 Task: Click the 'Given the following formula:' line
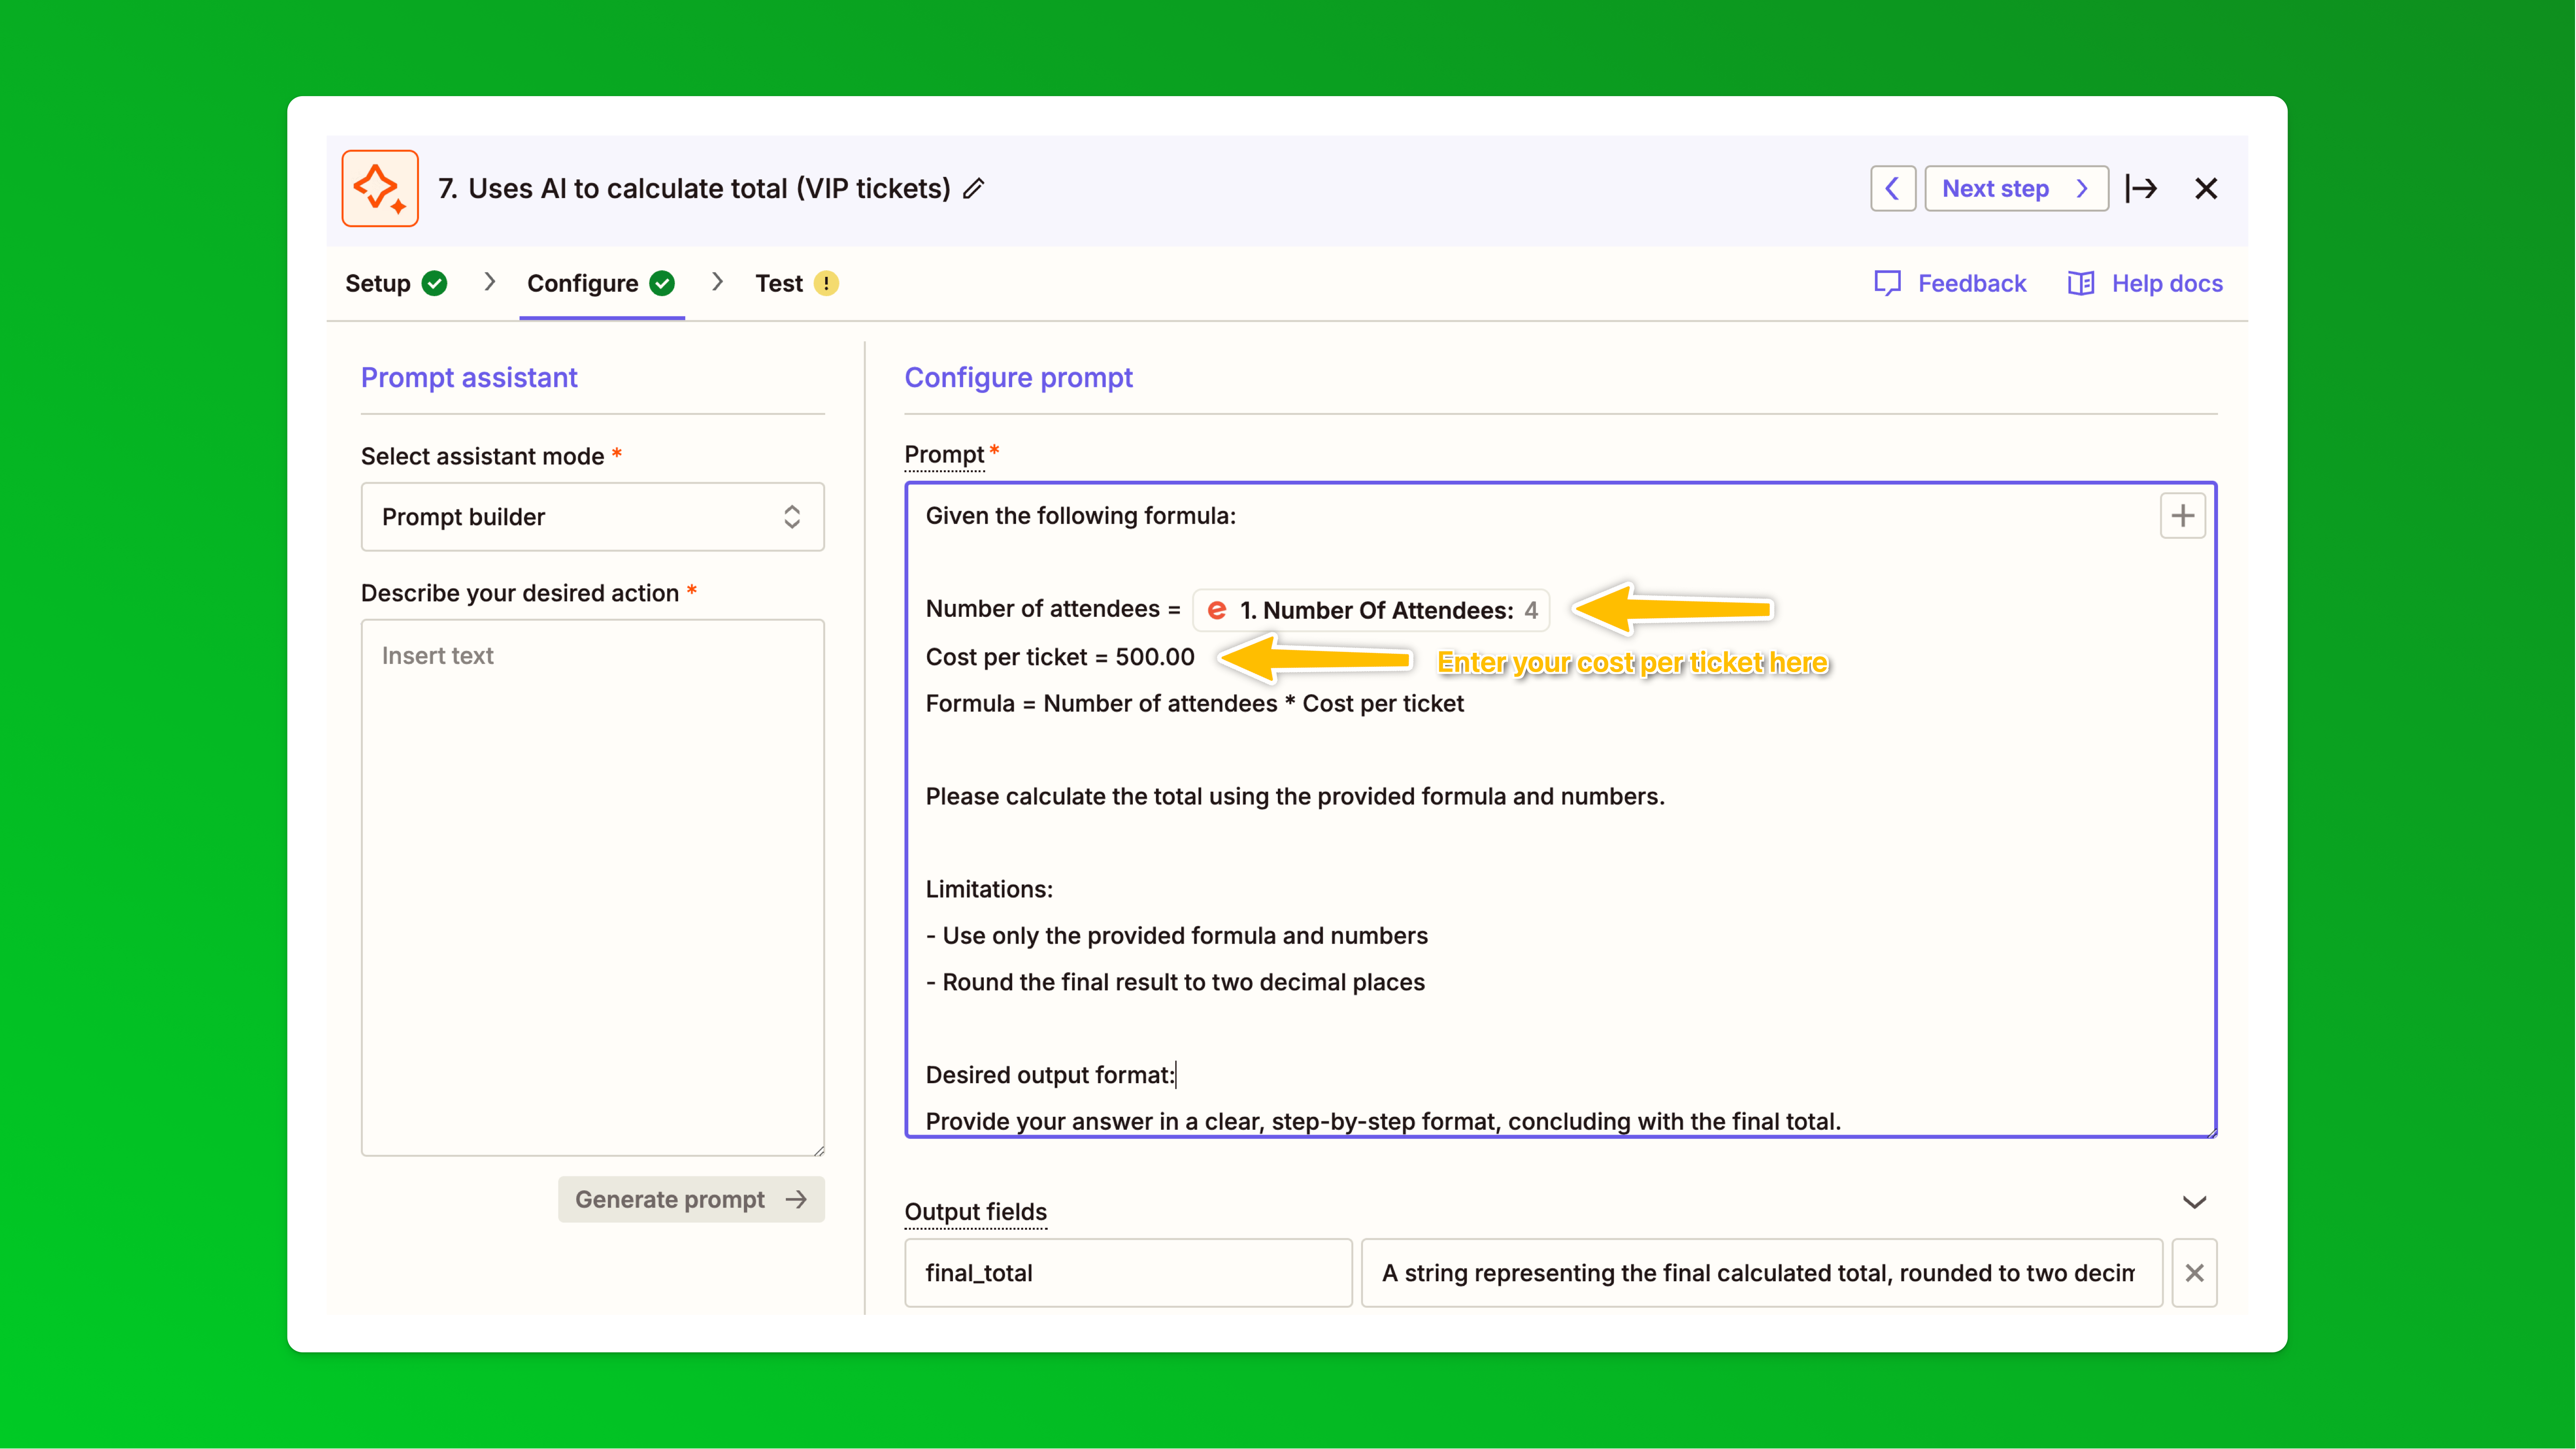[x=1080, y=515]
